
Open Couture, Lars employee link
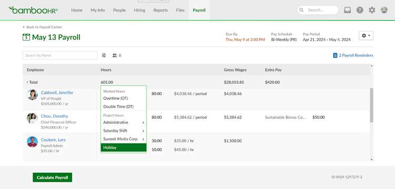click(x=53, y=140)
